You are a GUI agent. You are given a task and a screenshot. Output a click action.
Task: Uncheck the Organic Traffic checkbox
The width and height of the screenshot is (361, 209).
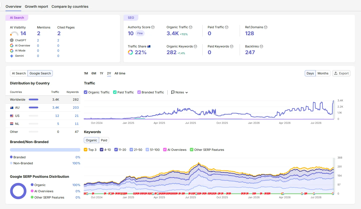click(x=86, y=92)
